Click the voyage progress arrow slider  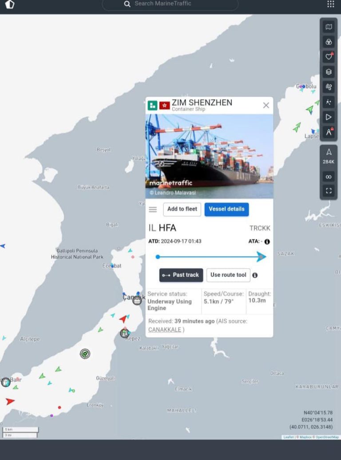click(211, 257)
